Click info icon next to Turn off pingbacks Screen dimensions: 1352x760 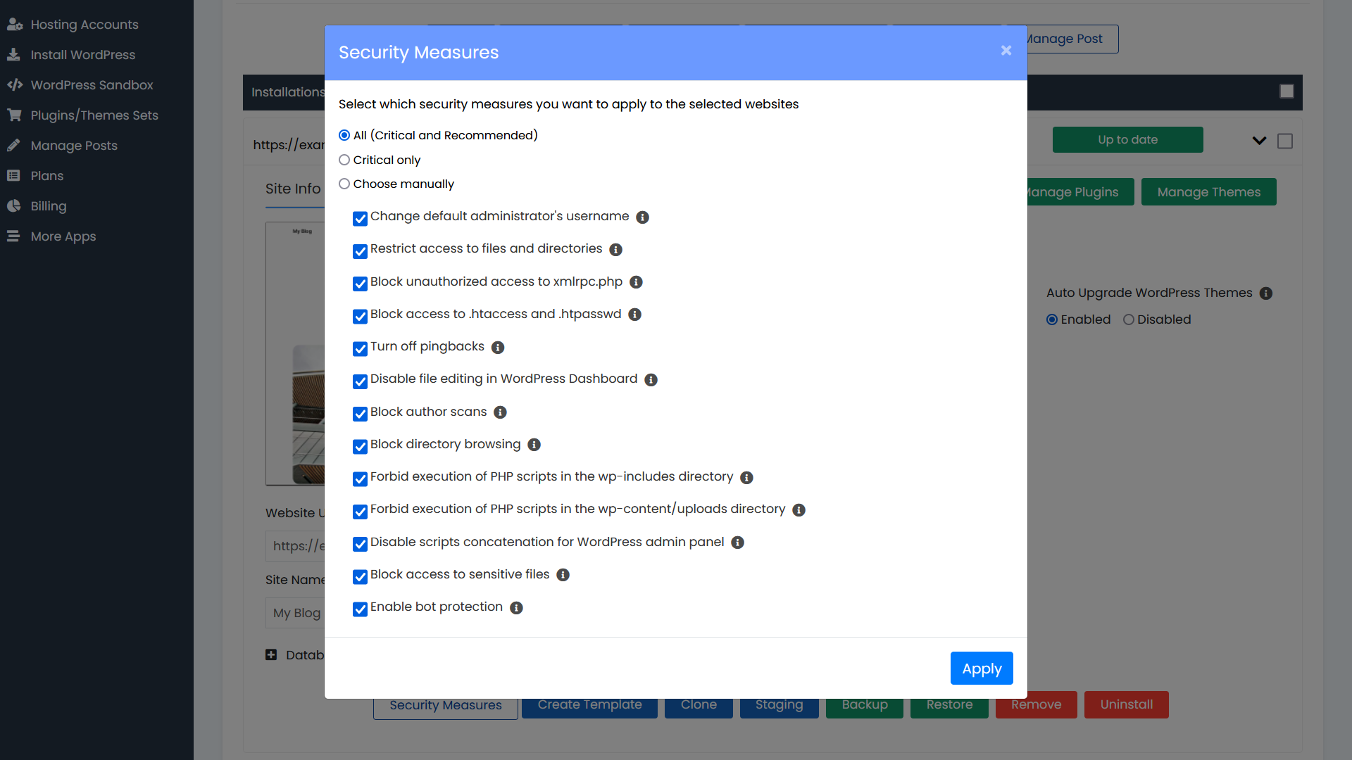click(498, 348)
